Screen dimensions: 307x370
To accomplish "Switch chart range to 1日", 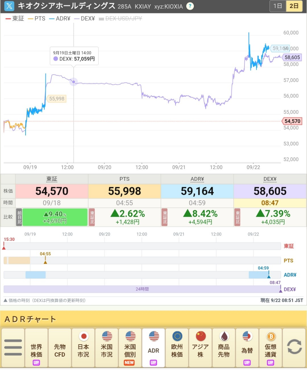I will point(278,6).
